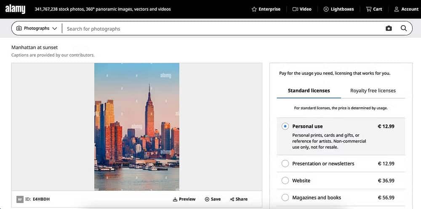The image size is (421, 209).
Task: Click the Manhattan skyline preview image
Action: [x=137, y=127]
